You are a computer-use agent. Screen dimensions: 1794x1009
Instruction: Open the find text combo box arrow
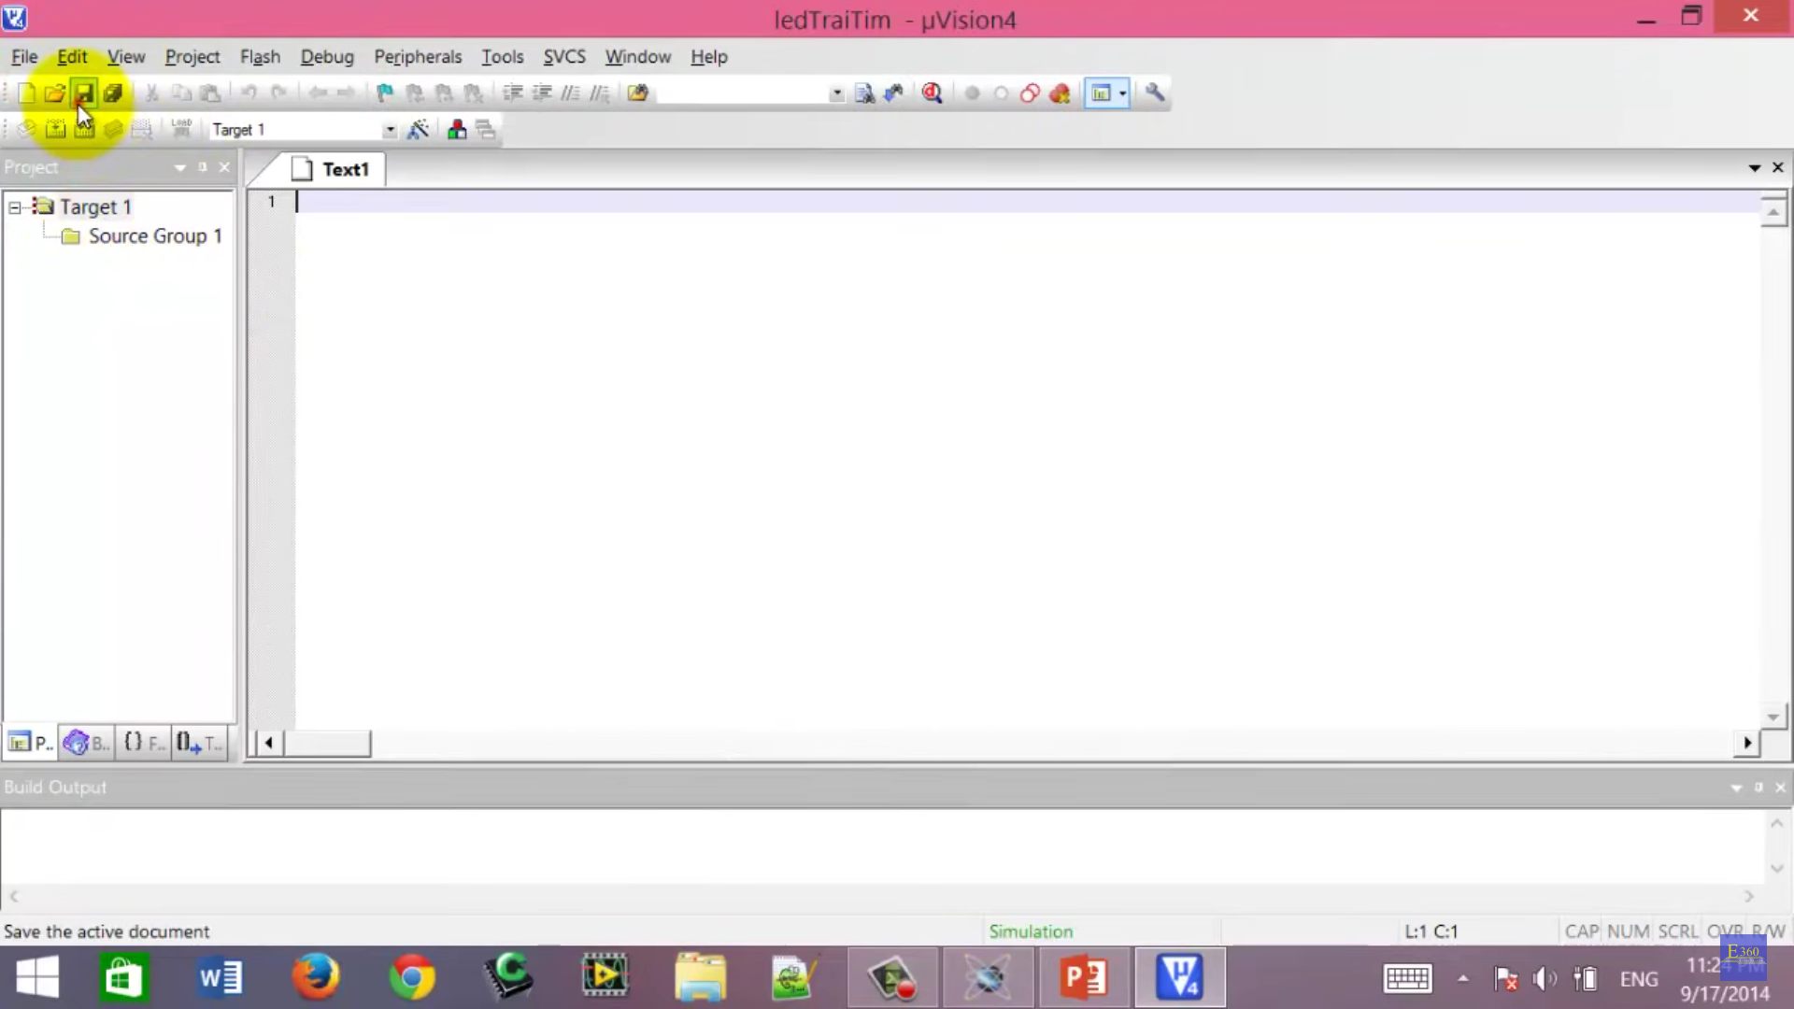(836, 92)
